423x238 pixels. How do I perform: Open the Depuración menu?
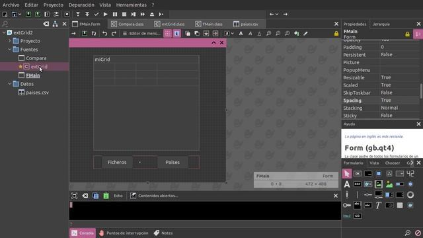[81, 5]
